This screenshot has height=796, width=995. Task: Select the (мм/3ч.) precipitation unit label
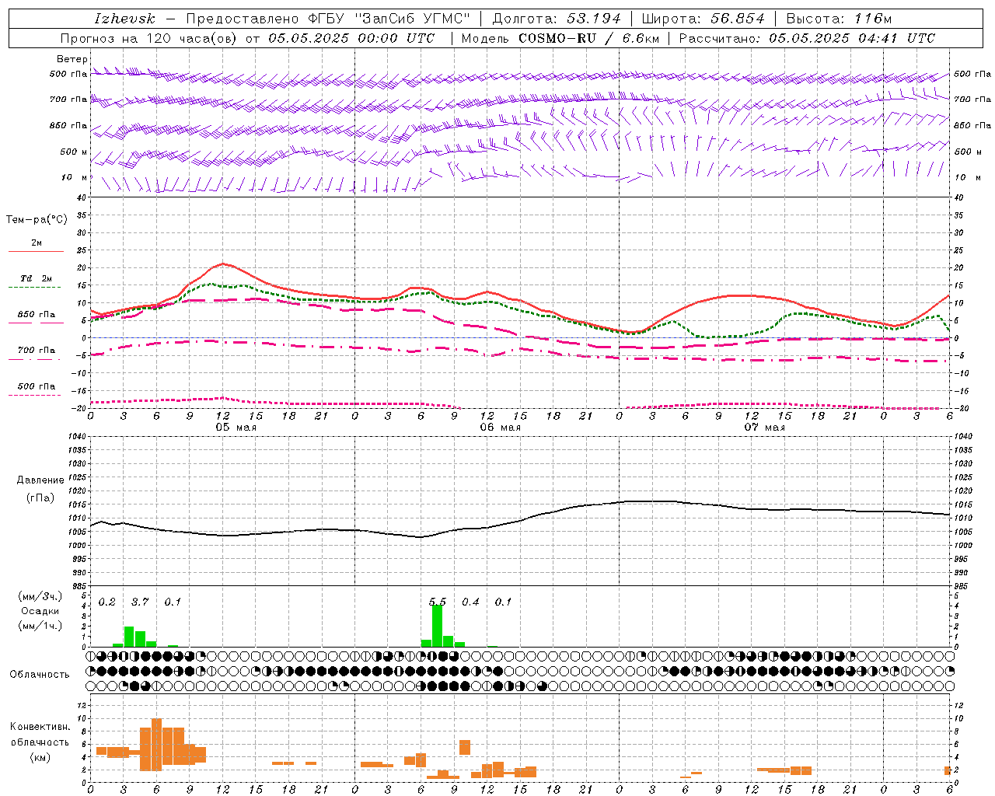coord(40,596)
